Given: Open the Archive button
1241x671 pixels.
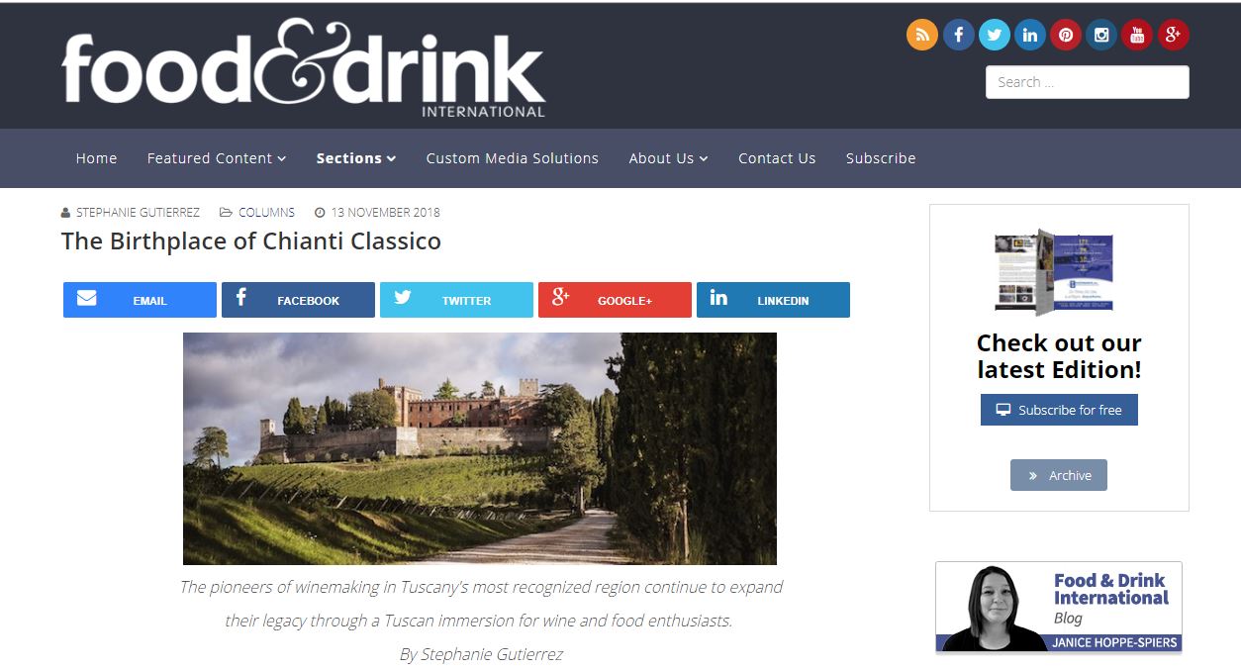Looking at the screenshot, I should click(x=1059, y=475).
